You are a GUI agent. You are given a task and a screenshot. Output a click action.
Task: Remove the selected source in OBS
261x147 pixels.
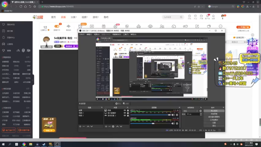click(109, 126)
